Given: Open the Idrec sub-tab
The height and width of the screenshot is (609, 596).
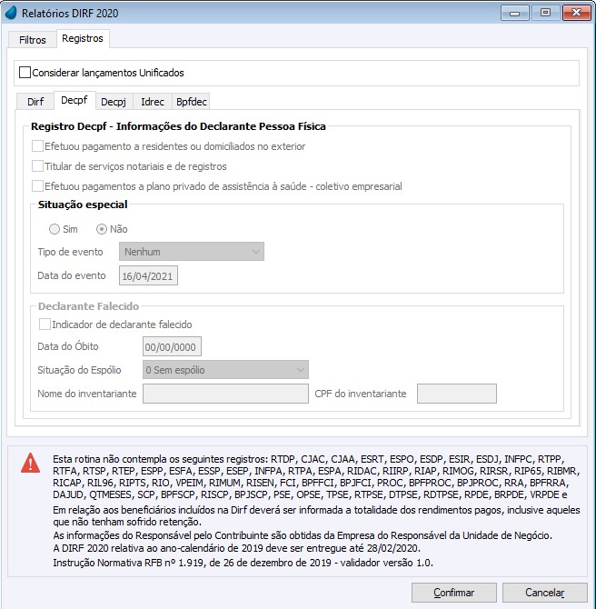Looking at the screenshot, I should point(153,102).
